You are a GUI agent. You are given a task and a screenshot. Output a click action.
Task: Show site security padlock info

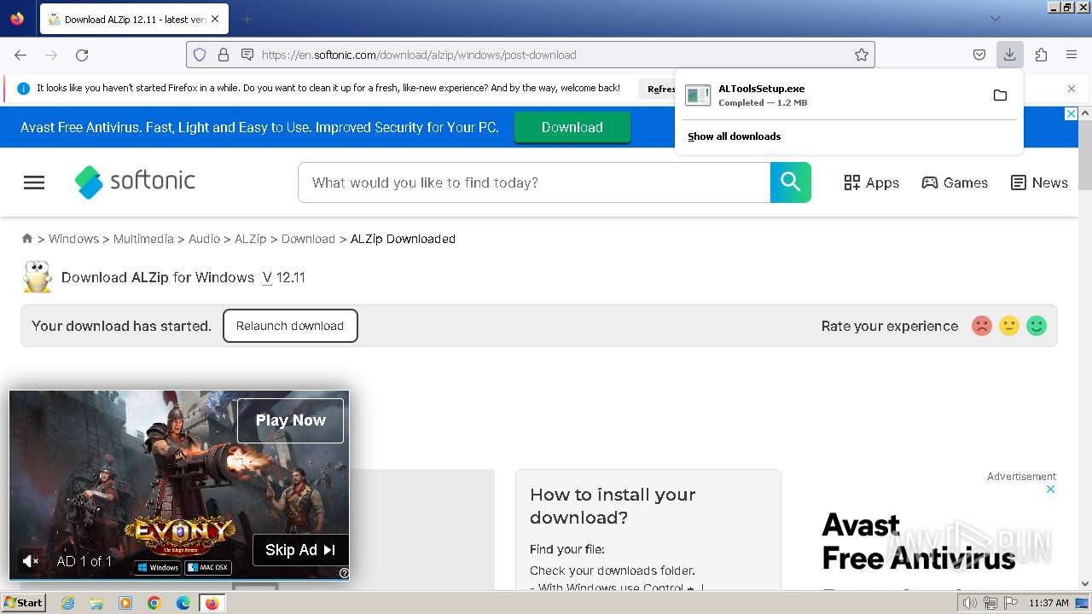224,55
